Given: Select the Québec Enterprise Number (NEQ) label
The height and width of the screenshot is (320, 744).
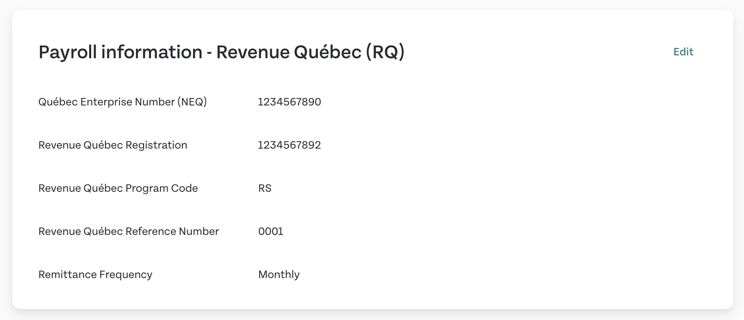Looking at the screenshot, I should coord(123,102).
